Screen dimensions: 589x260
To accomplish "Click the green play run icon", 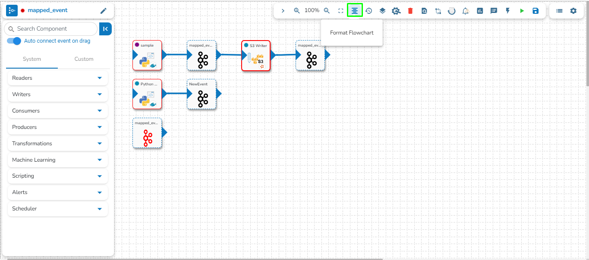I will tap(522, 11).
